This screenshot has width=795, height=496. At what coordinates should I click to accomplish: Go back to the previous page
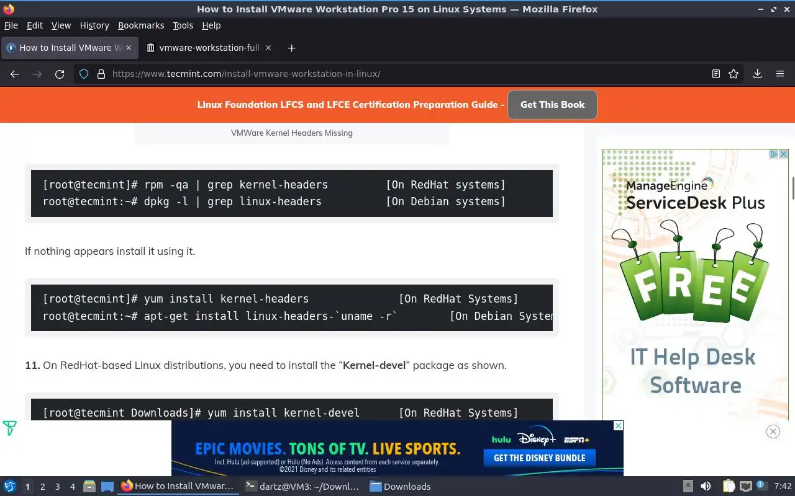click(x=15, y=74)
